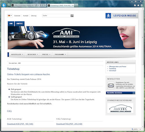This screenshot has height=132, width=145.
Task: Click the Leipziger Messe logo
Action: pos(122,16)
